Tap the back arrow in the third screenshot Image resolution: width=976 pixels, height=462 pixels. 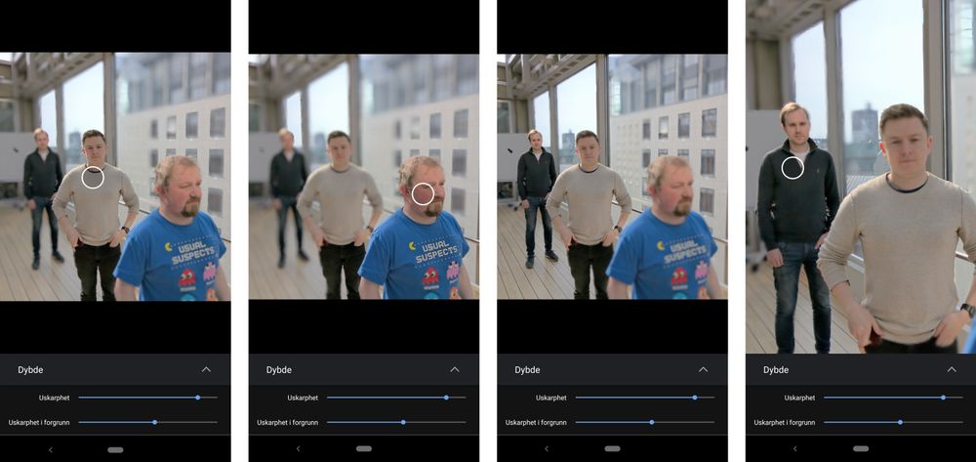[547, 449]
